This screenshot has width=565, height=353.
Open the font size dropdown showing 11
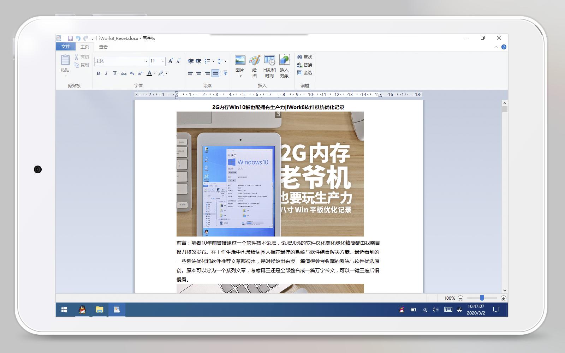tap(163, 61)
